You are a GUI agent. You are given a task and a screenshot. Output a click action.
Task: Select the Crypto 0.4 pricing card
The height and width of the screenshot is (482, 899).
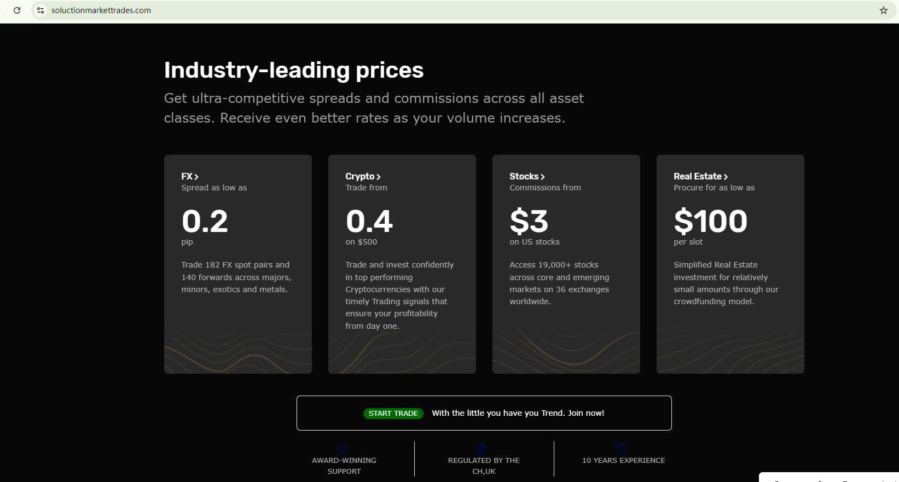402,264
